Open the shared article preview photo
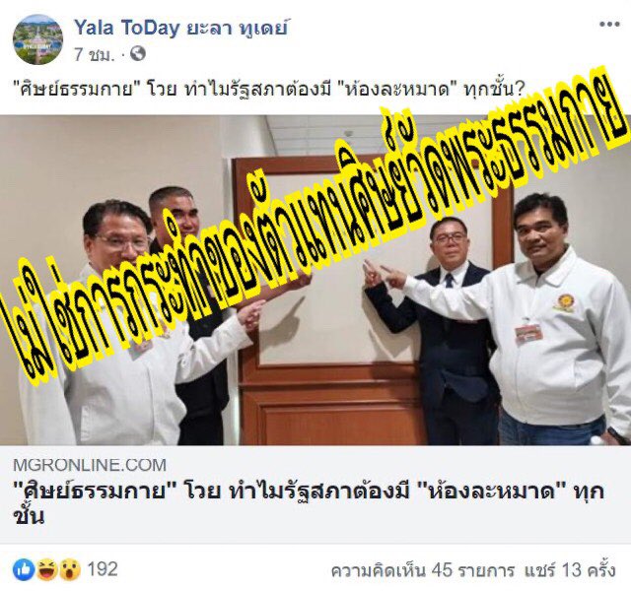The width and height of the screenshot is (631, 591). (x=315, y=280)
